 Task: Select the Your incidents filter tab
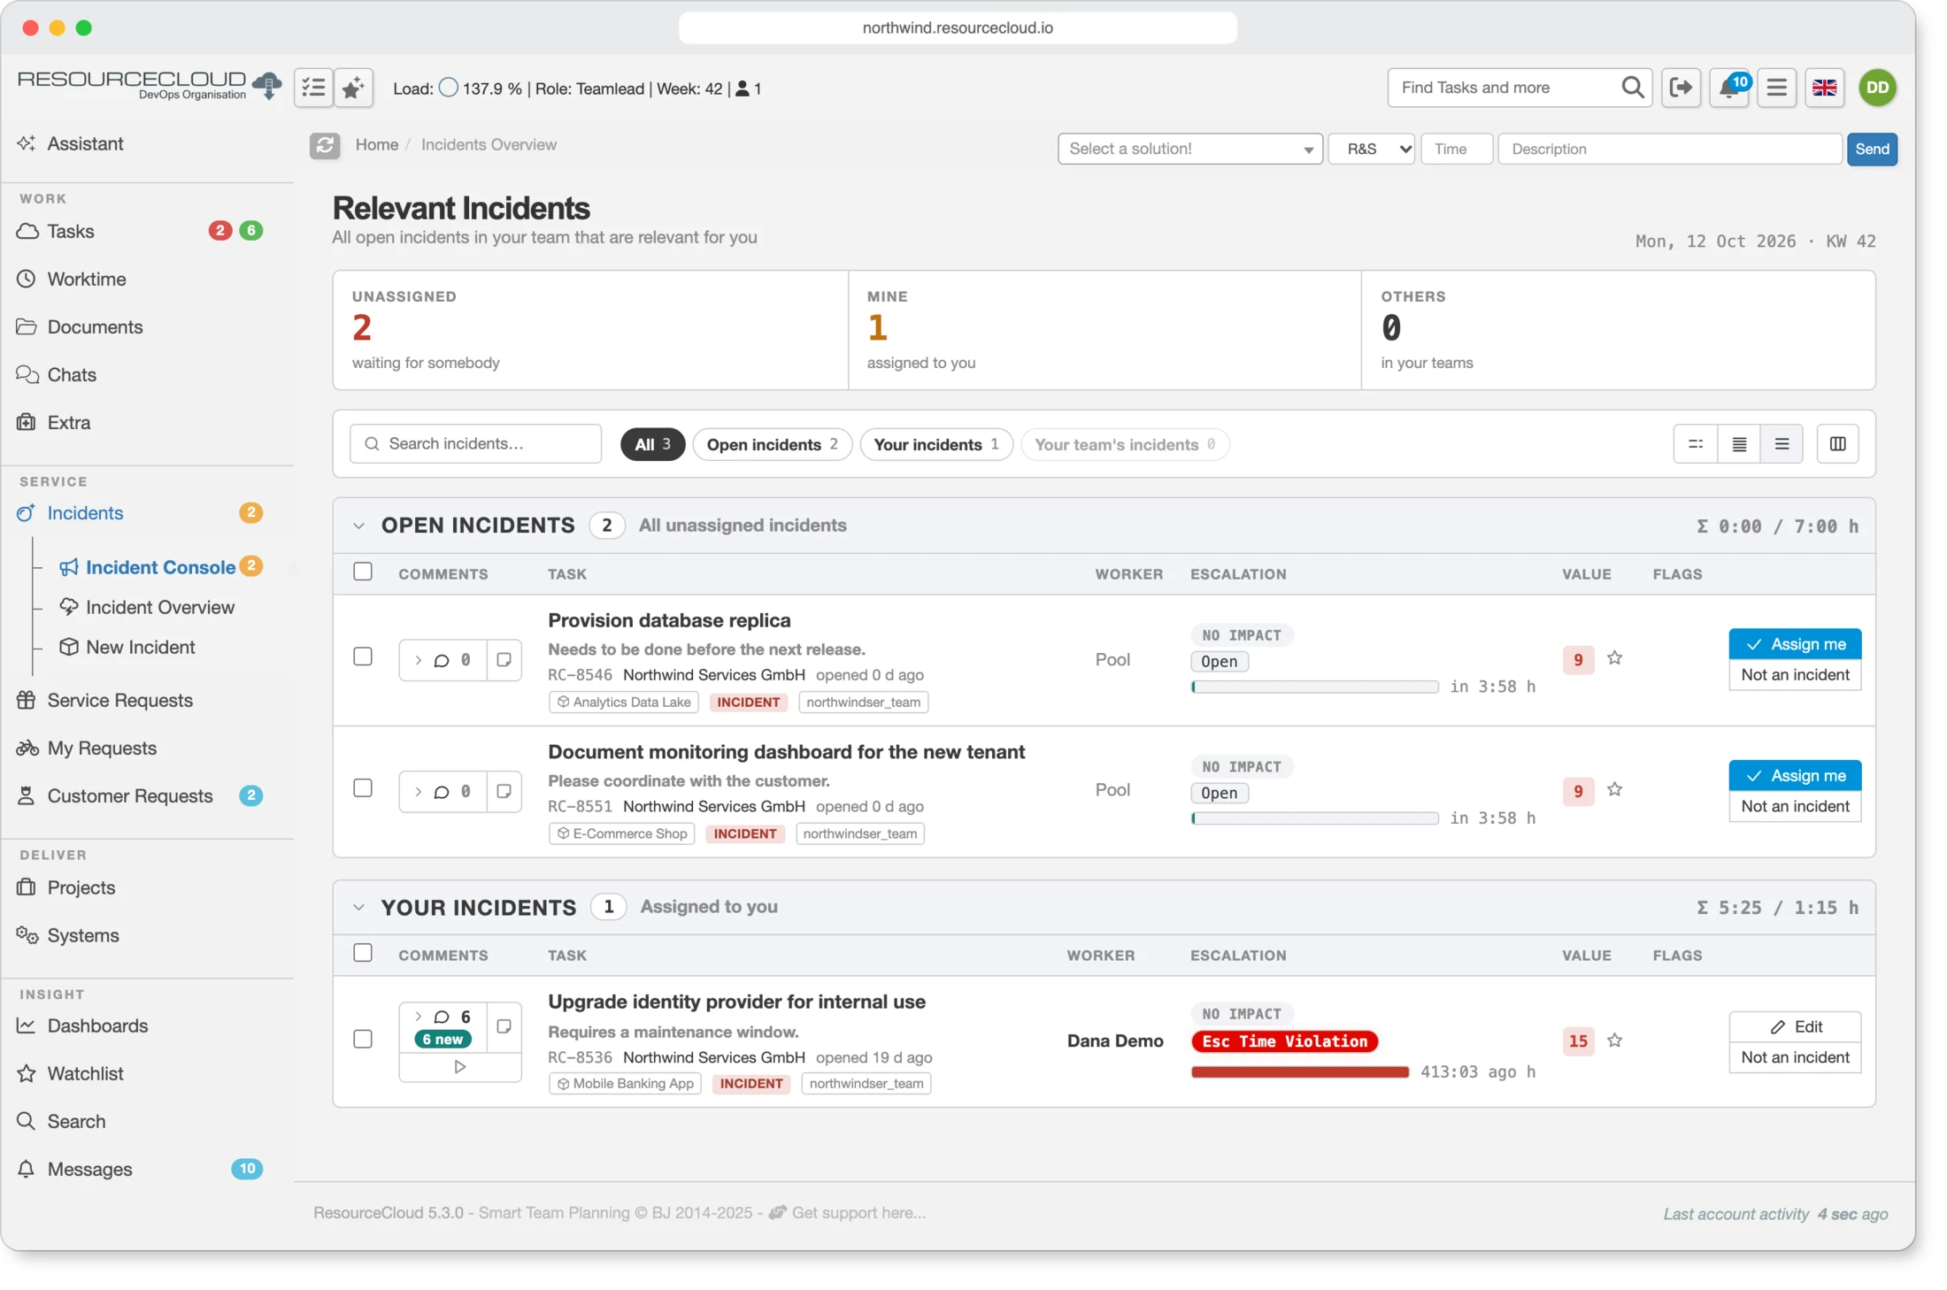click(x=936, y=444)
